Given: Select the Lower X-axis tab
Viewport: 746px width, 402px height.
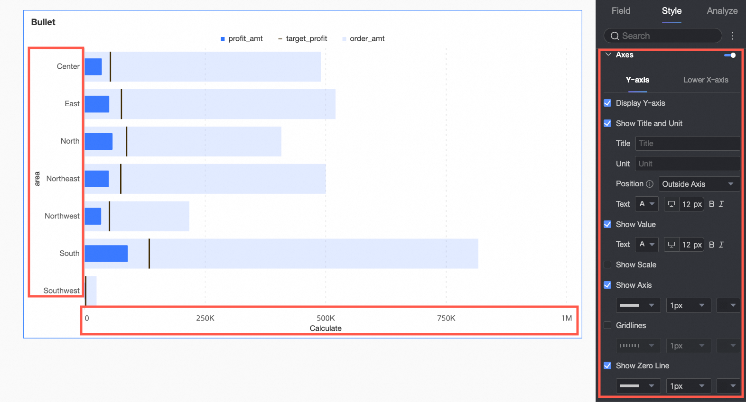Looking at the screenshot, I should pos(706,80).
